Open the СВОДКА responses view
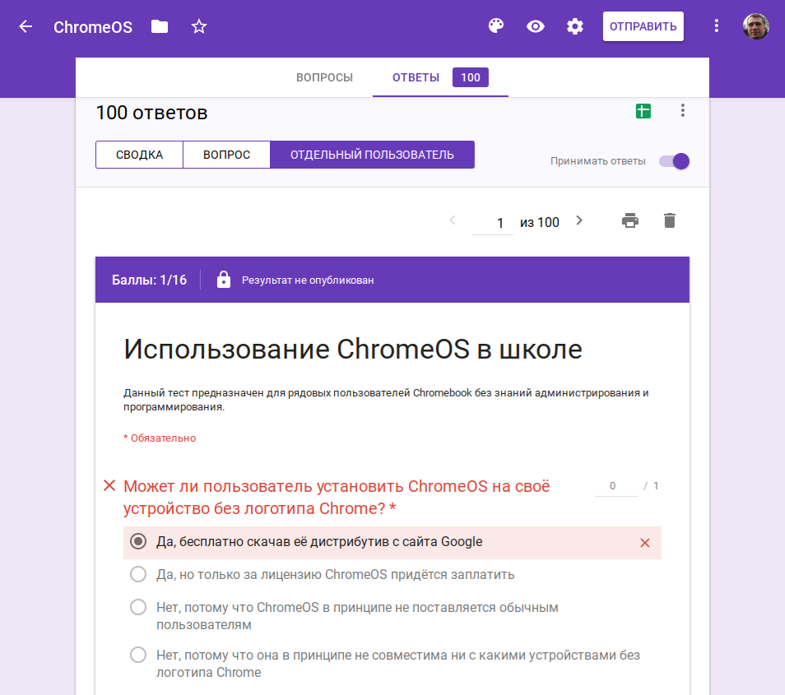 [139, 155]
